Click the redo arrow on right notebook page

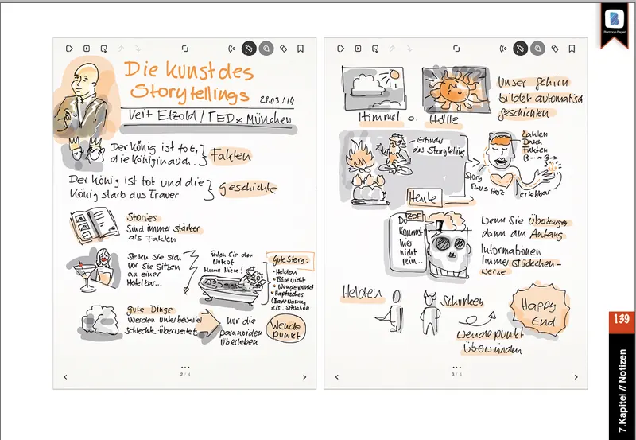[x=409, y=49]
